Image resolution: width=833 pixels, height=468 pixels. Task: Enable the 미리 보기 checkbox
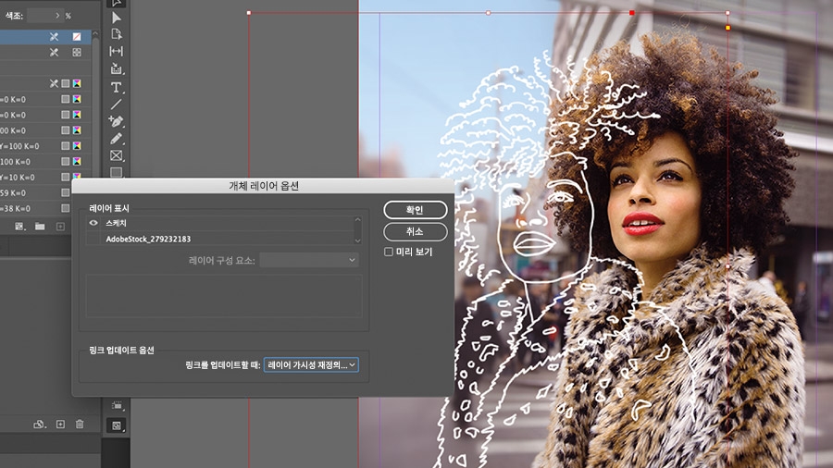click(x=389, y=252)
